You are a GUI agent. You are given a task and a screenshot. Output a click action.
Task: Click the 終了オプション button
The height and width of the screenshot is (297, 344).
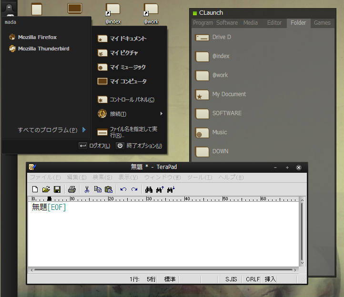coord(139,146)
